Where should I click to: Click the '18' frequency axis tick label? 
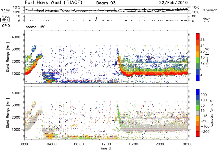pyautogui.click(x=18, y=16)
